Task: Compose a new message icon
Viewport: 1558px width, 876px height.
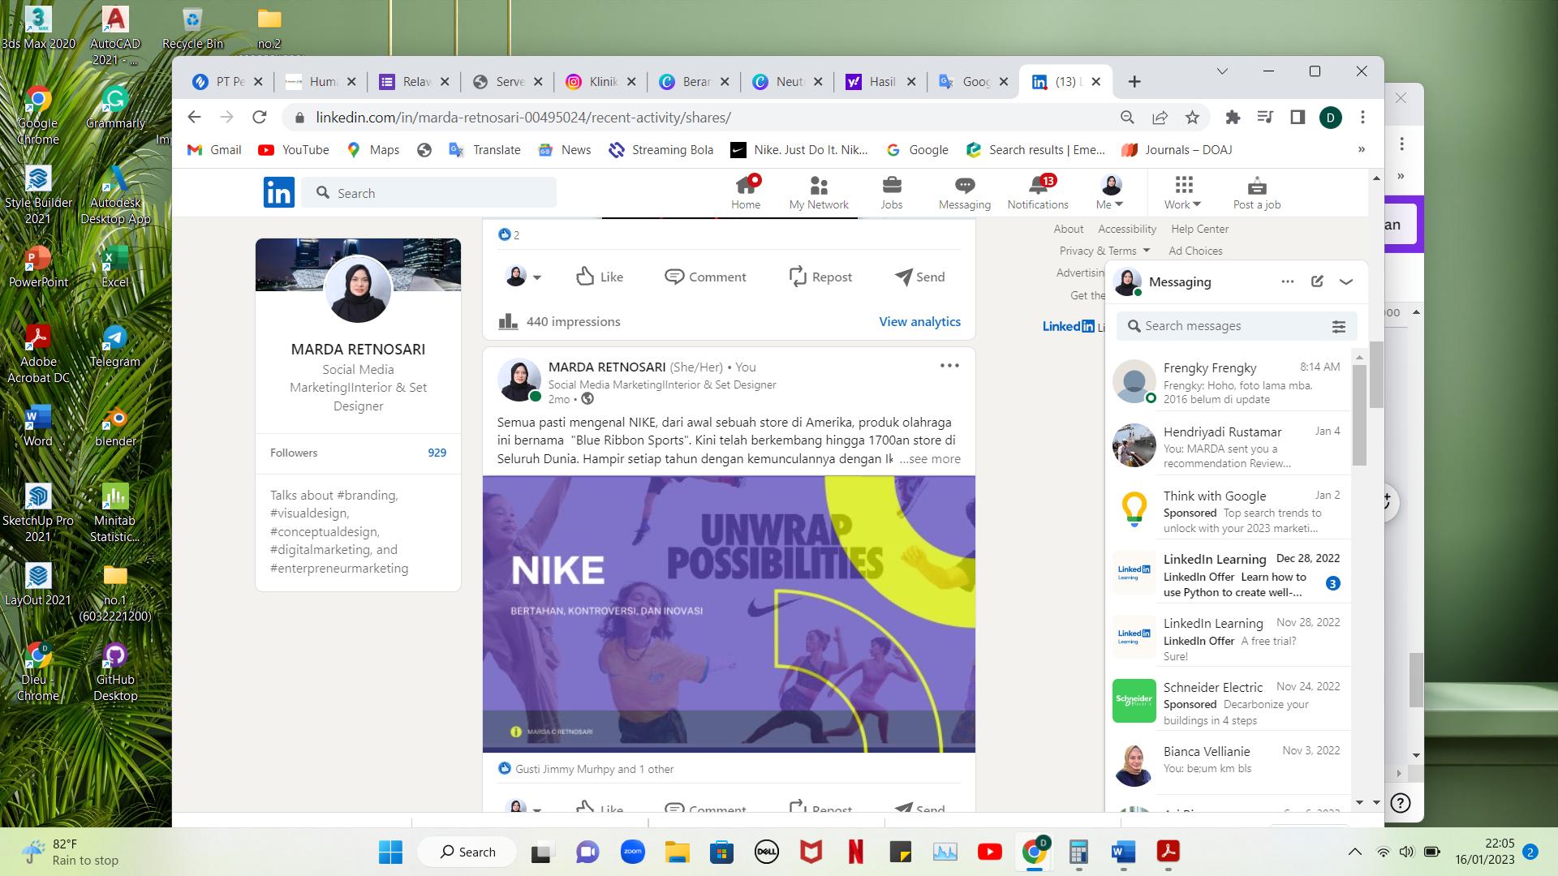Action: point(1317,281)
